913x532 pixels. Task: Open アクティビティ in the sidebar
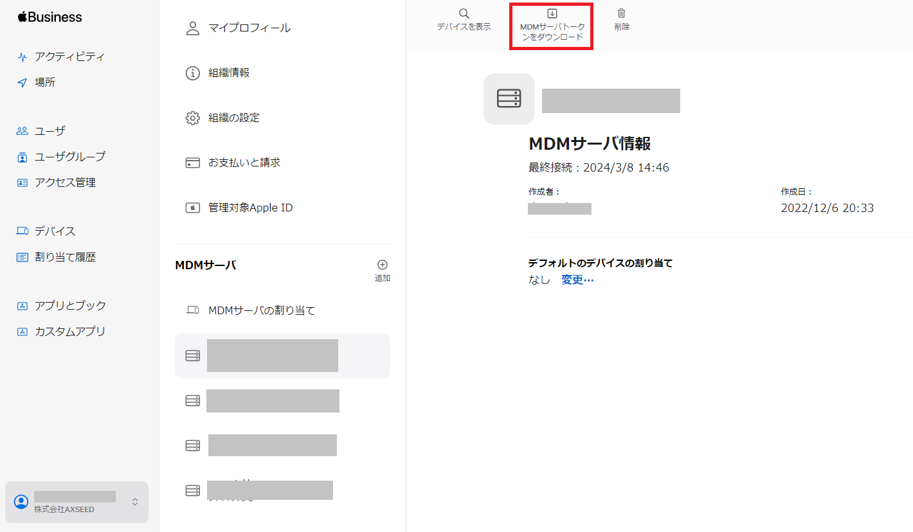click(69, 57)
